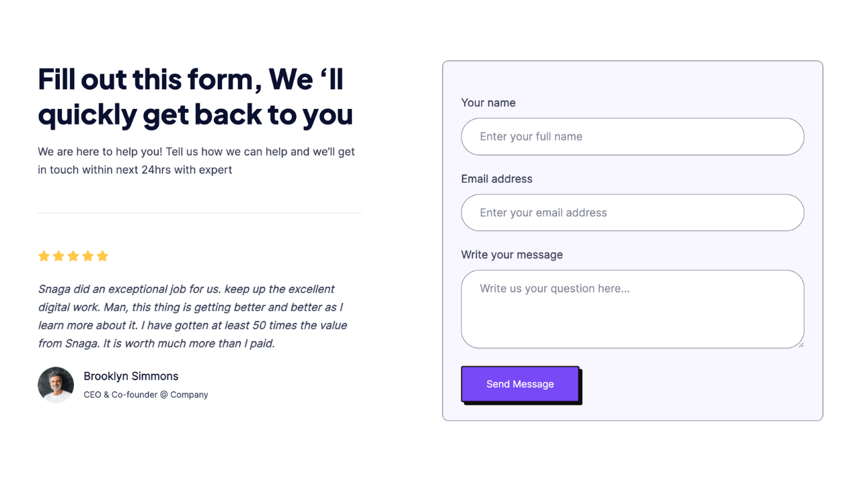Click the second rating star
861x484 pixels.
[59, 256]
